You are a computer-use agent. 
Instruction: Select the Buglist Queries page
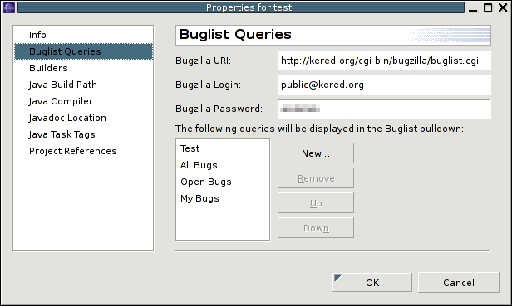83,51
